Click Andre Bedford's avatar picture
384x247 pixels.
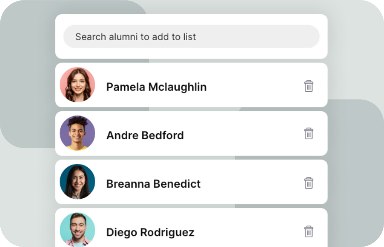pyautogui.click(x=77, y=133)
